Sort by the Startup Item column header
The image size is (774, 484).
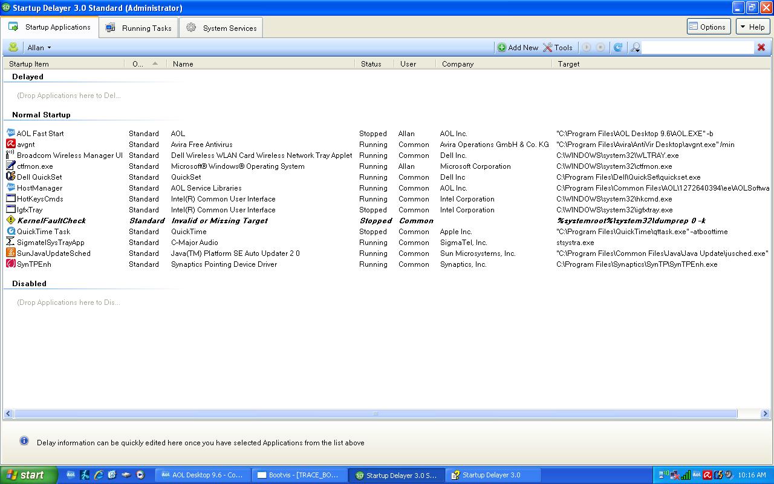(x=63, y=64)
